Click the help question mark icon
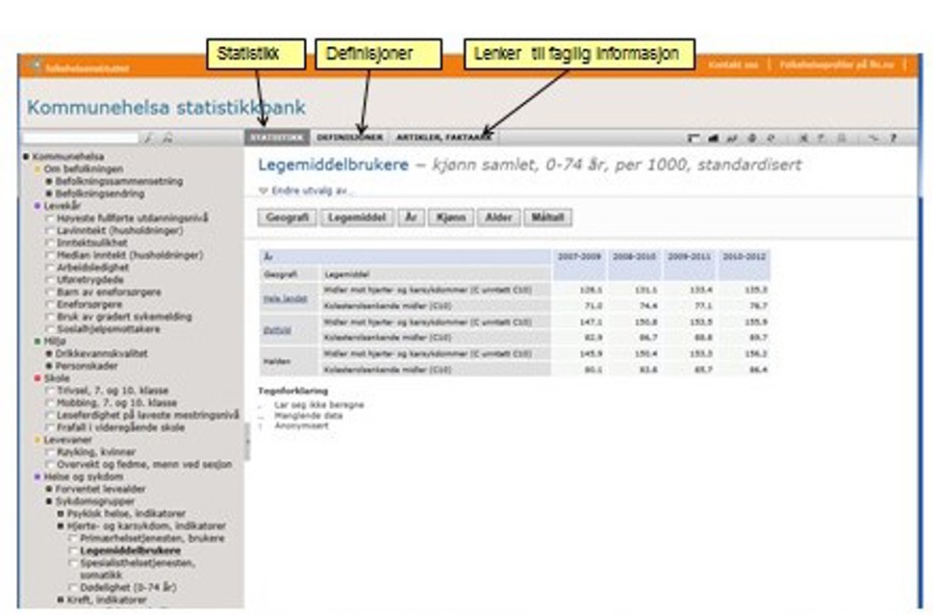The height and width of the screenshot is (615, 933). point(893,139)
